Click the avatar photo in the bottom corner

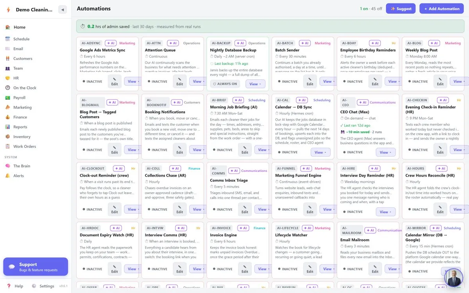[454, 278]
